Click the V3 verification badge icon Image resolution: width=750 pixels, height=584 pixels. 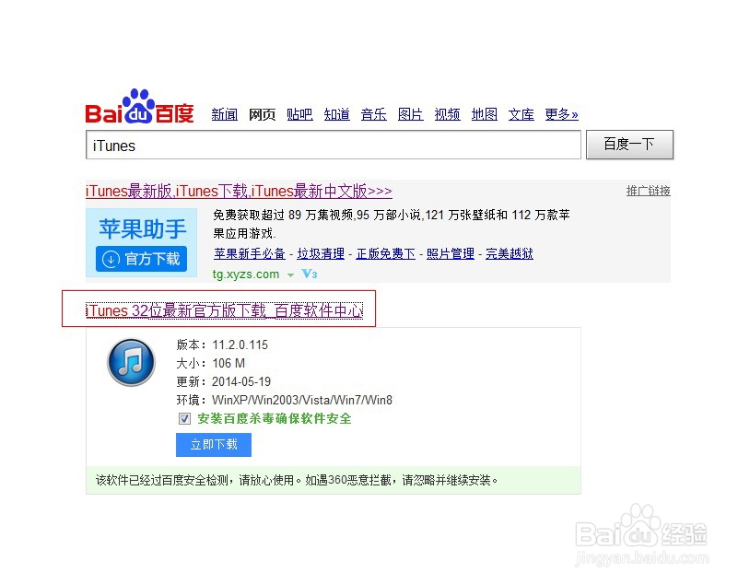(x=310, y=274)
